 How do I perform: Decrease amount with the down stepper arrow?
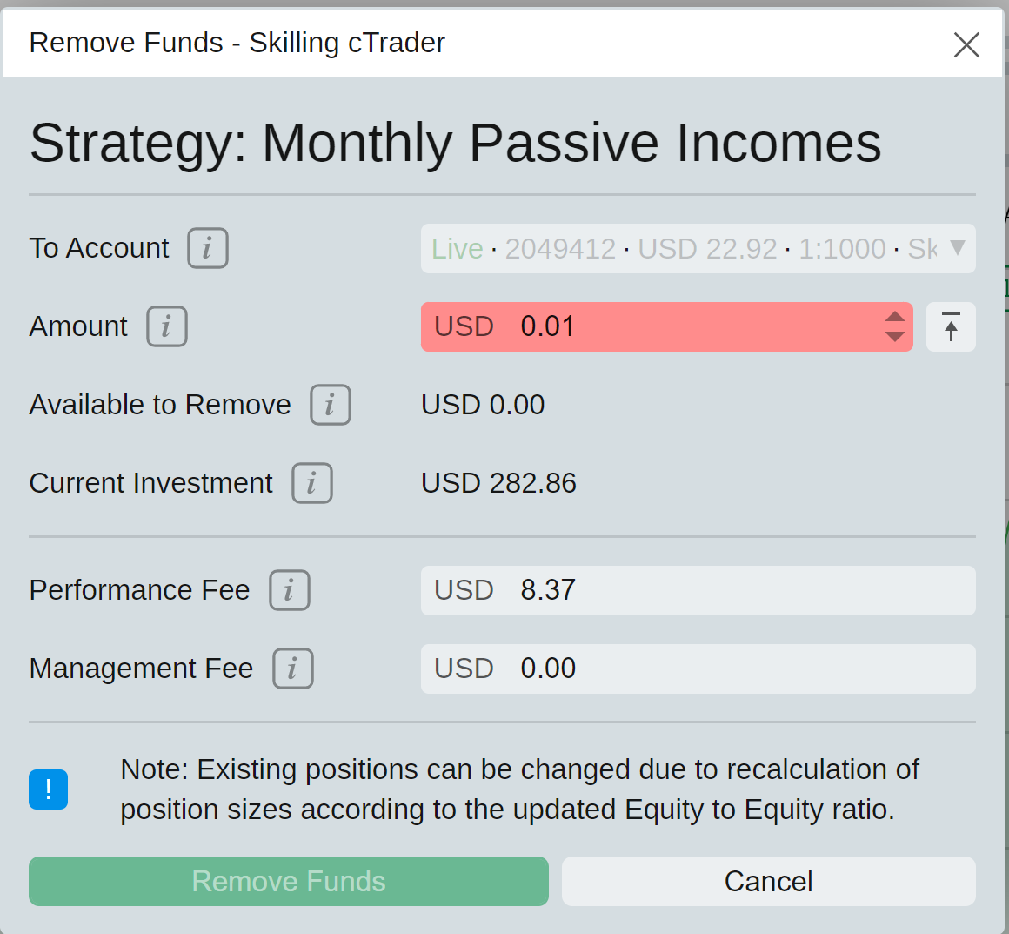(x=894, y=336)
